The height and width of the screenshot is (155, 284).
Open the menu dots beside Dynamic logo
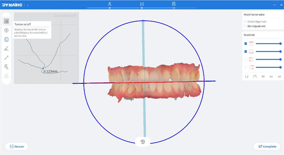point(28,5)
